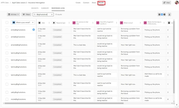179x108 pixels.
Task: Expand the 'All time' date dropdown
Action: [x=13, y=14]
